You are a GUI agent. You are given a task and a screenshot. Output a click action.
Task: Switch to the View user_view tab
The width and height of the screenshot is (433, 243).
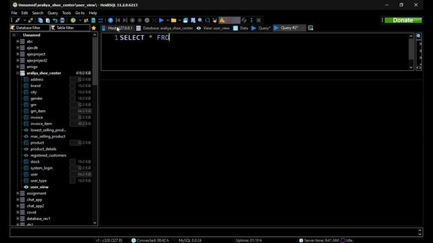tap(213, 28)
